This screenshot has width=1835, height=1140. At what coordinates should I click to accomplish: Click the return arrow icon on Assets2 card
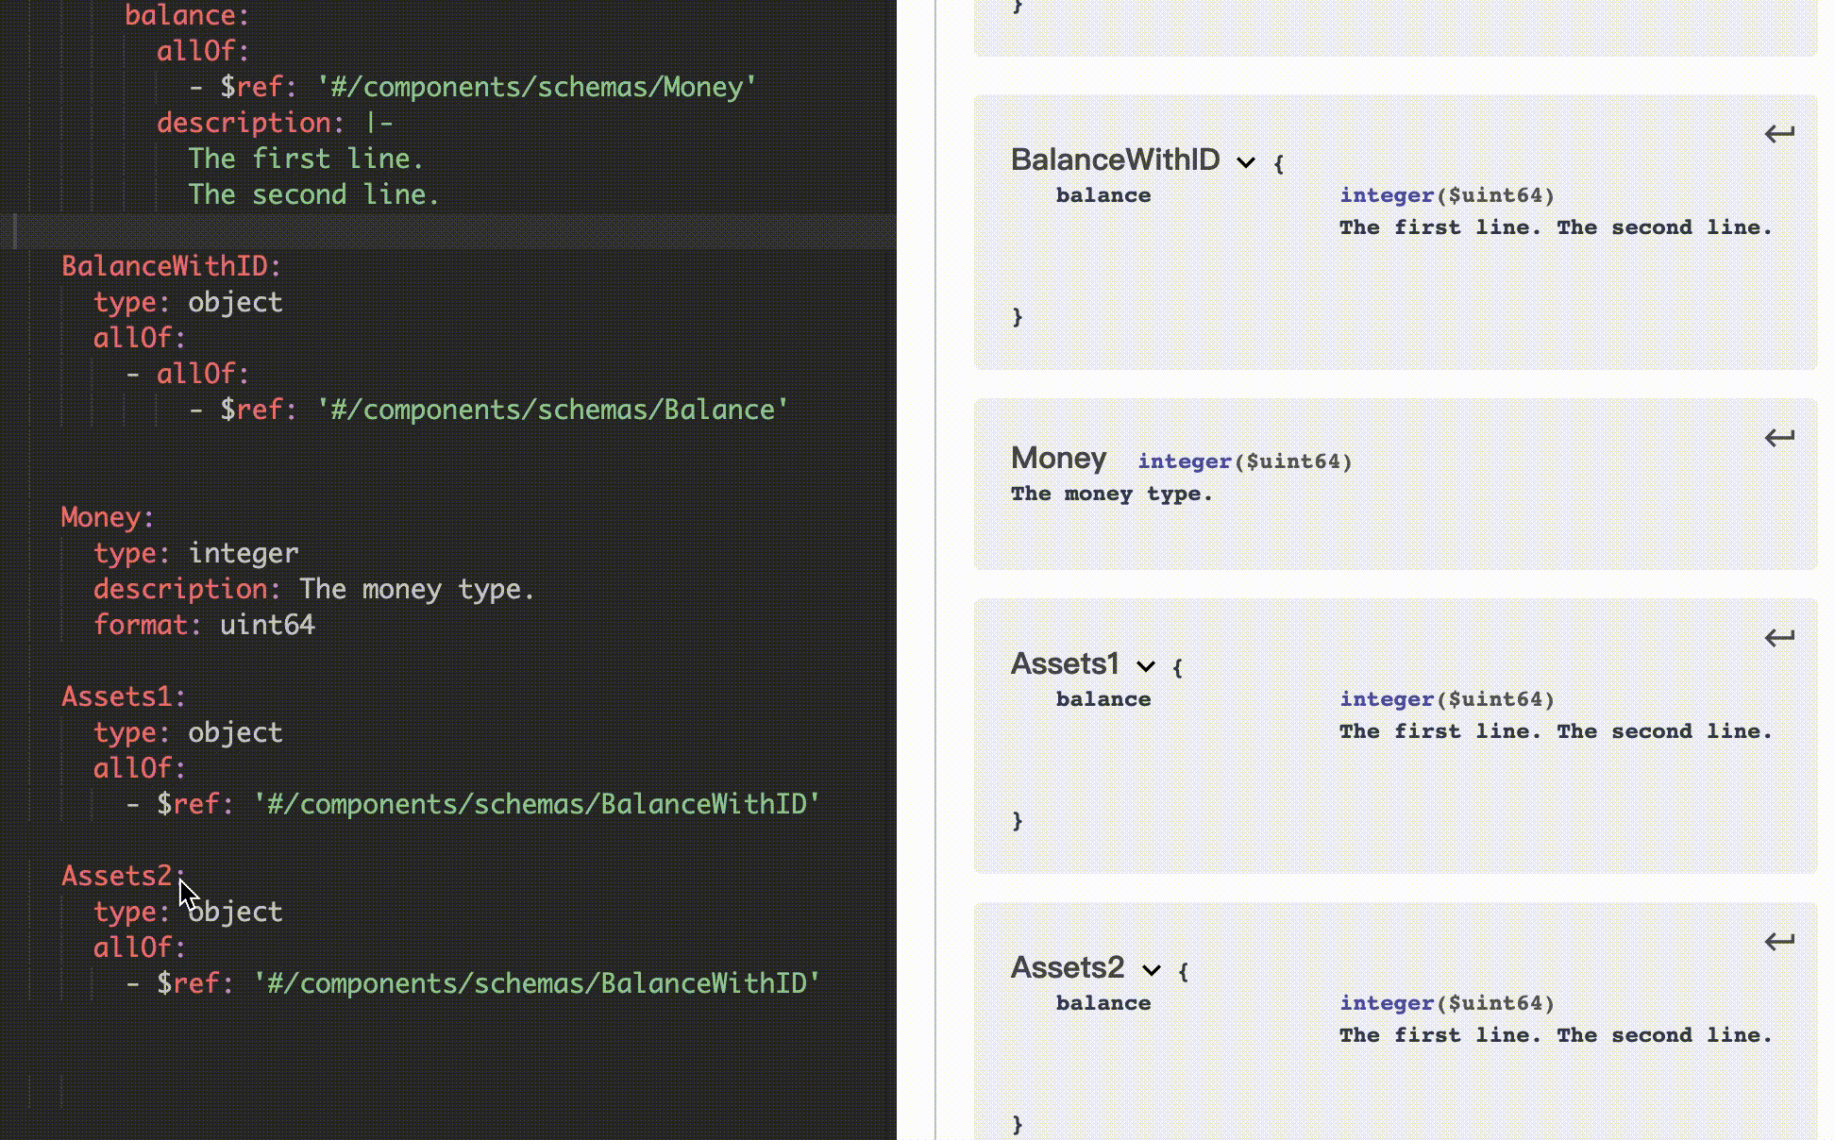coord(1779,942)
